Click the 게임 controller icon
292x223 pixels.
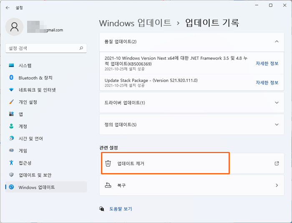coord(11,150)
